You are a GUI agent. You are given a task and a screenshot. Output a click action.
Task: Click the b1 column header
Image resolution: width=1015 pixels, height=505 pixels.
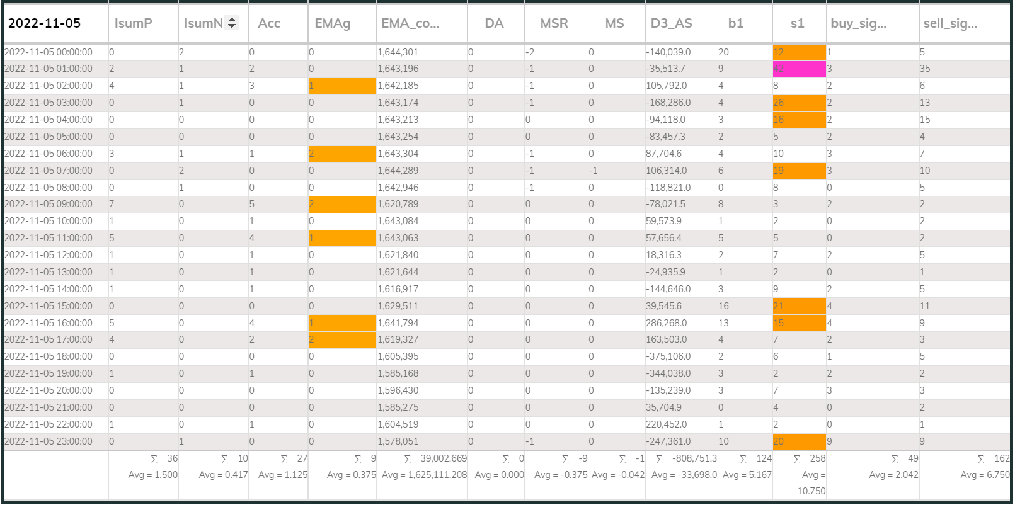pos(736,23)
